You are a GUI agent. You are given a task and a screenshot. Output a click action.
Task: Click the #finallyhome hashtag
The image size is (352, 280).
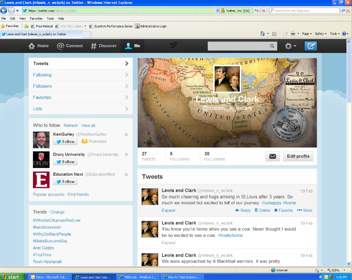coord(230,235)
